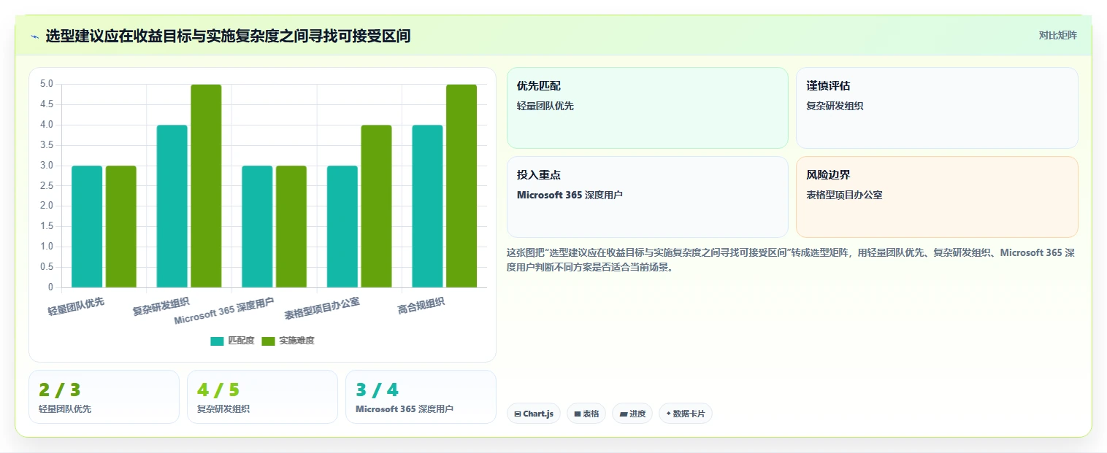Click the 进度 tag pill
Image resolution: width=1107 pixels, height=453 pixels.
[x=632, y=414]
